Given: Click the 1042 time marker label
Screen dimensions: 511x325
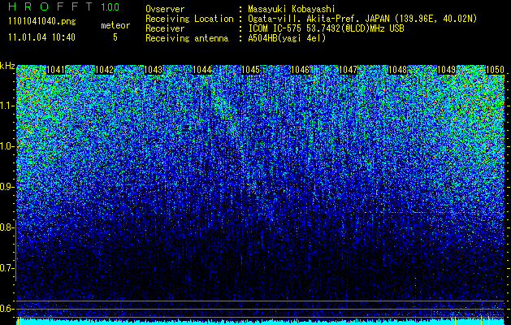Looking at the screenshot, I should coord(104,70).
